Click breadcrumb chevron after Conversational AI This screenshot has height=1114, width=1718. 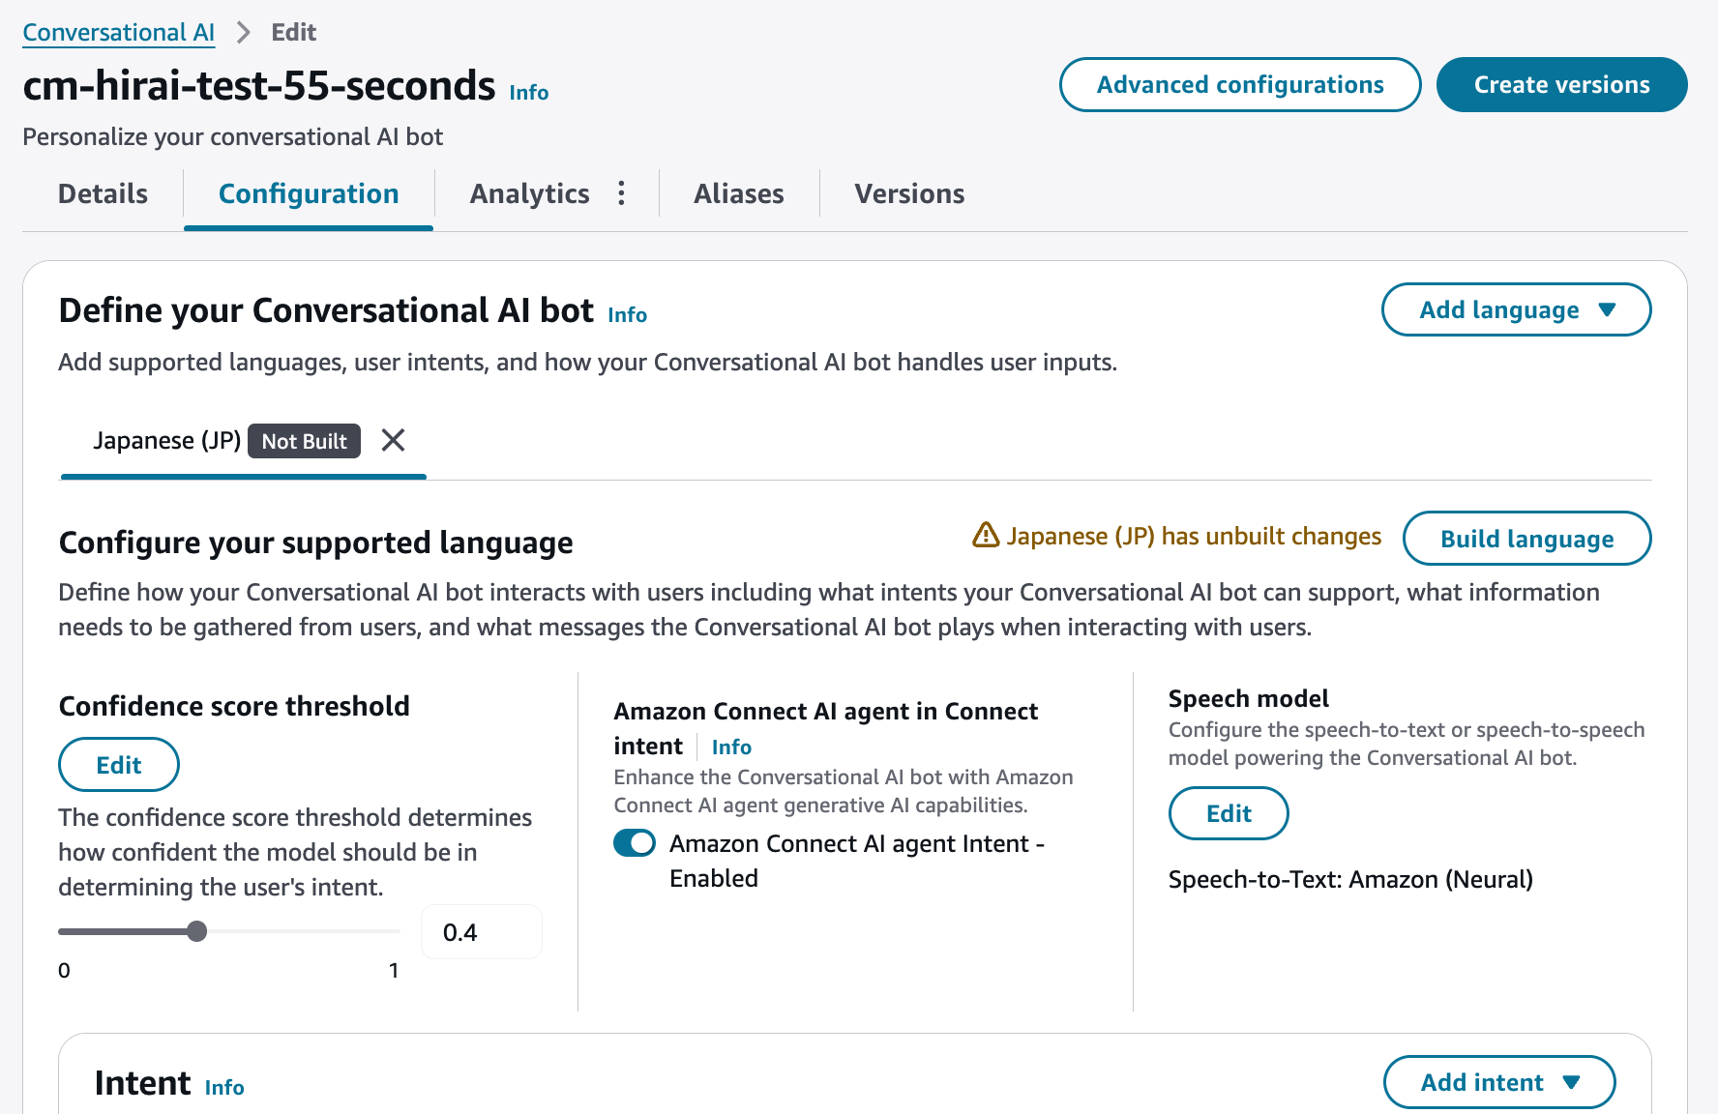(244, 33)
